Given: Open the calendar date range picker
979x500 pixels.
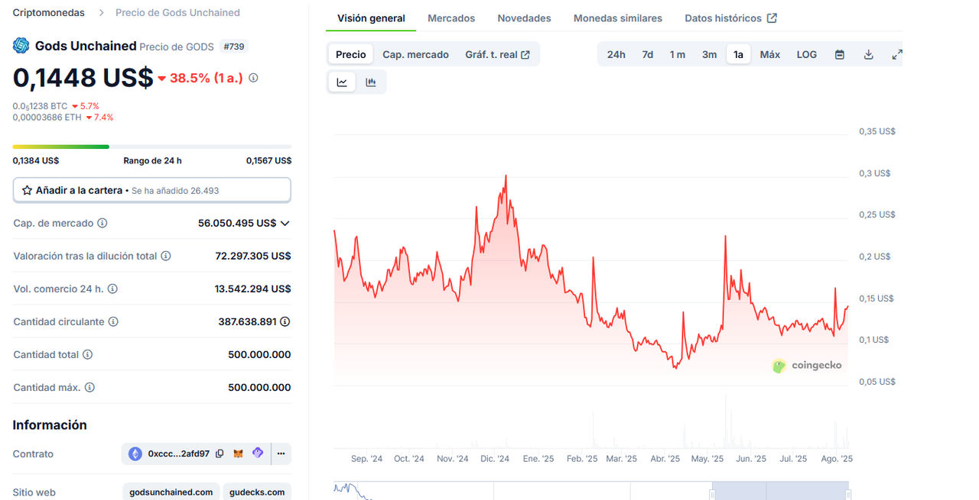Looking at the screenshot, I should (840, 54).
